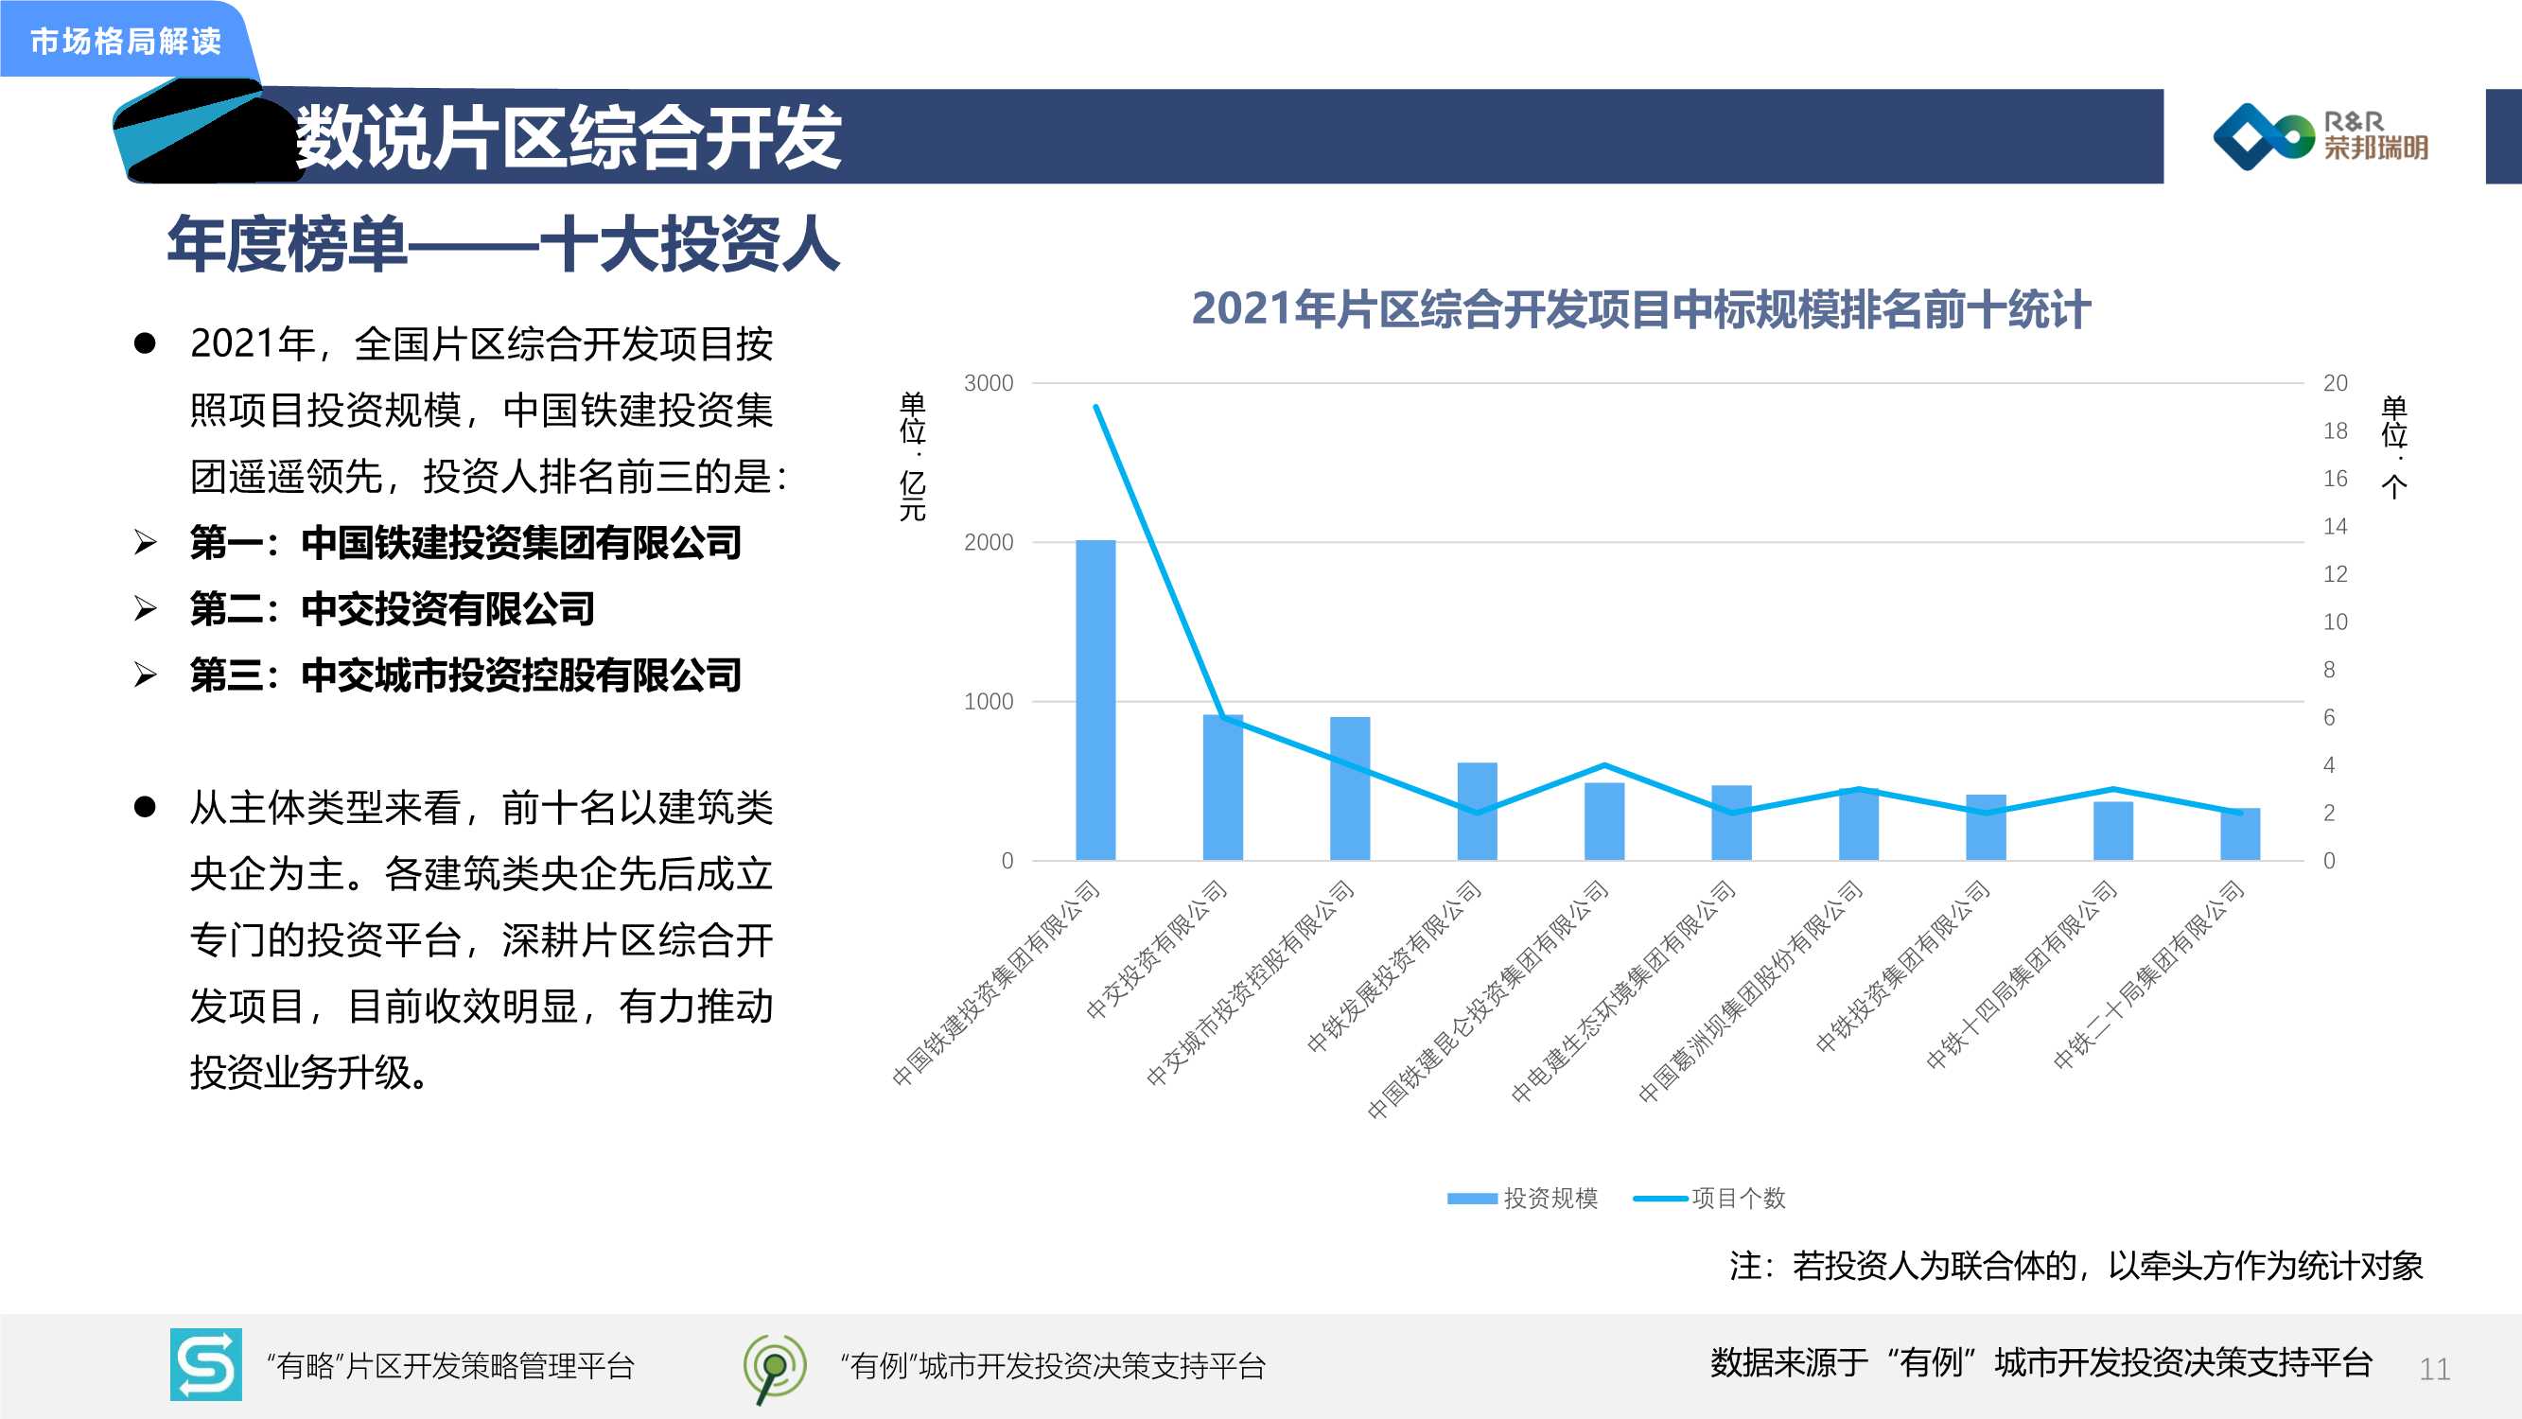Click axis label 中铁二十局集团有限公司
This screenshot has width=2522, height=1419.
(x=2149, y=975)
